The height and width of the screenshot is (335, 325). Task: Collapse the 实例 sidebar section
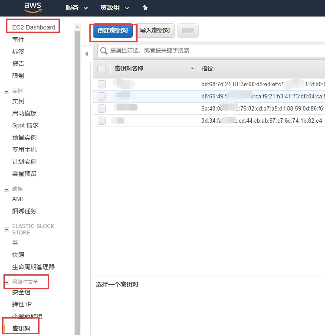click(x=7, y=91)
